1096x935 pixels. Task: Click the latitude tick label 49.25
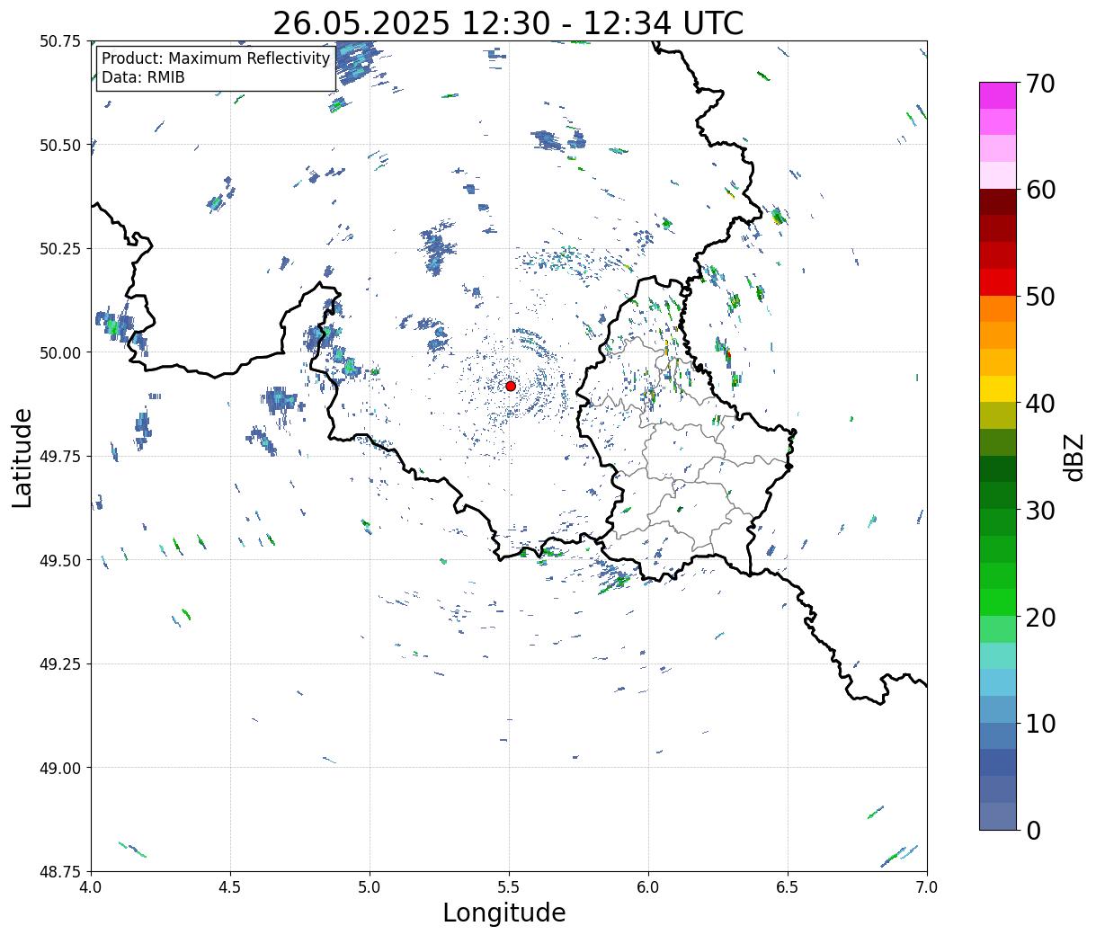(x=60, y=664)
